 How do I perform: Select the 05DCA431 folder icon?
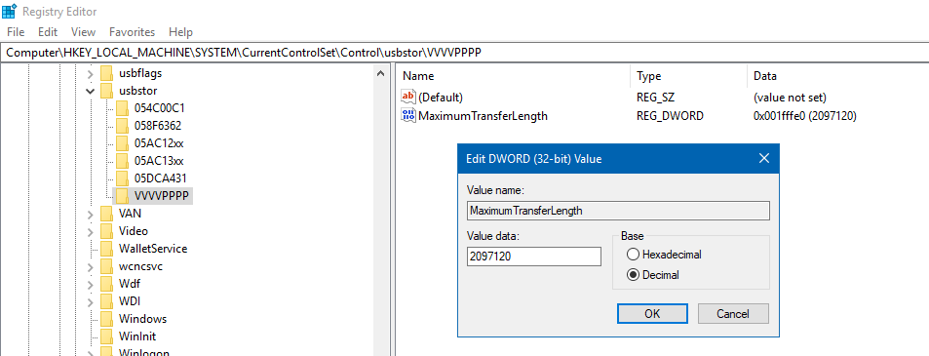tap(122, 178)
